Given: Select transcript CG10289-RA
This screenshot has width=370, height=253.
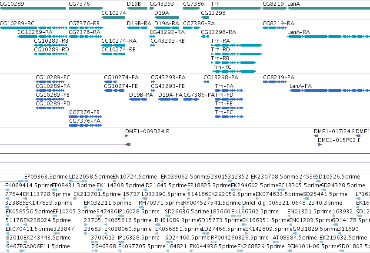Looking at the screenshot, I should 35,32.
